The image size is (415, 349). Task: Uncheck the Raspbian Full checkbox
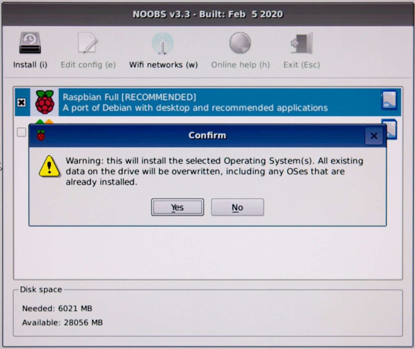click(21, 102)
